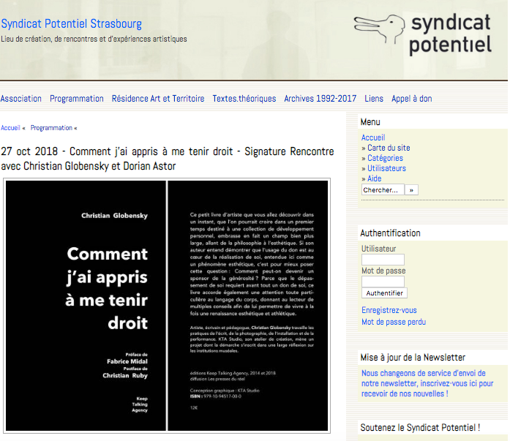This screenshot has width=510, height=441.
Task: Click the Accueil breadcrumb link
Action: pyautogui.click(x=10, y=128)
